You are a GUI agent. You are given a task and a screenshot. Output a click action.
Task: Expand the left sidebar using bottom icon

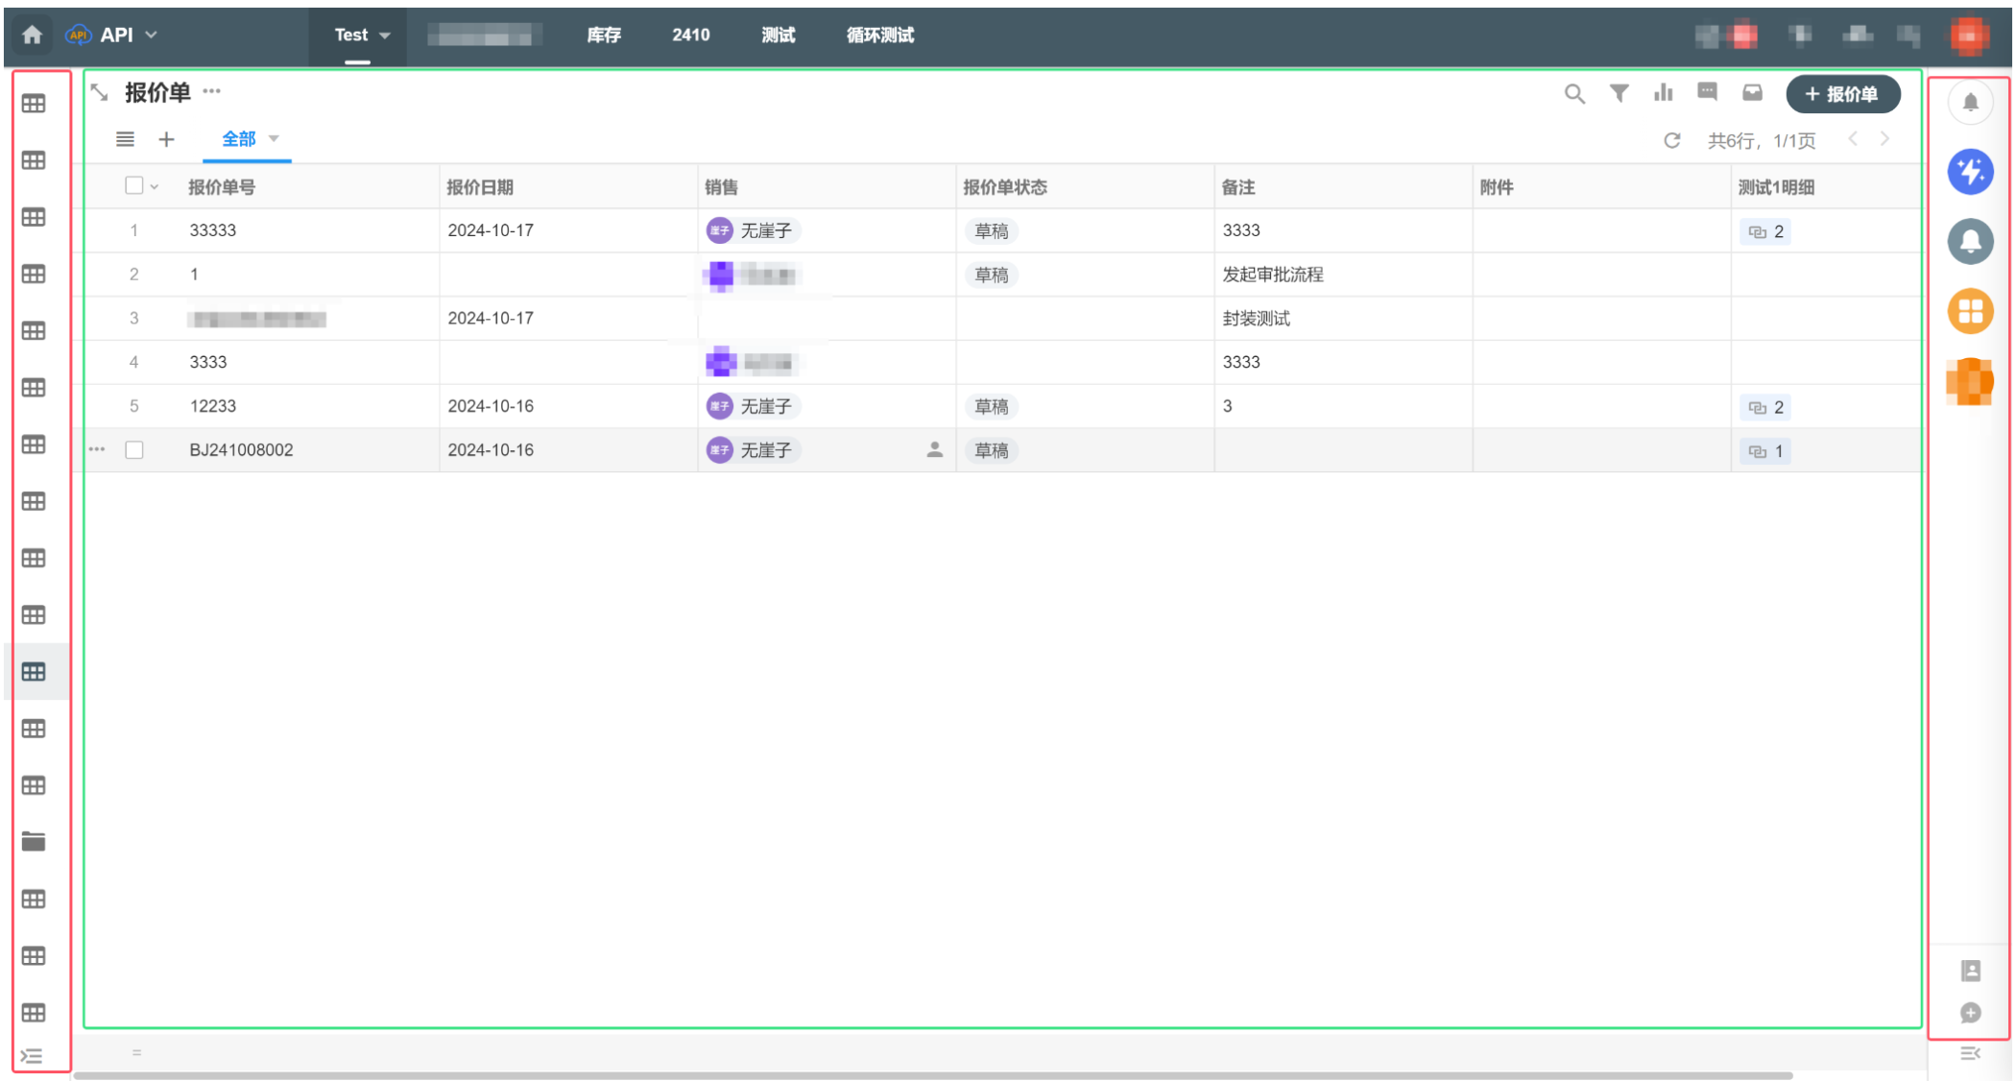[x=32, y=1057]
